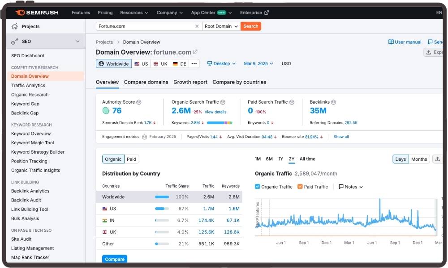The width and height of the screenshot is (448, 268).
Task: Select Days chart granularity
Action: coord(401,159)
